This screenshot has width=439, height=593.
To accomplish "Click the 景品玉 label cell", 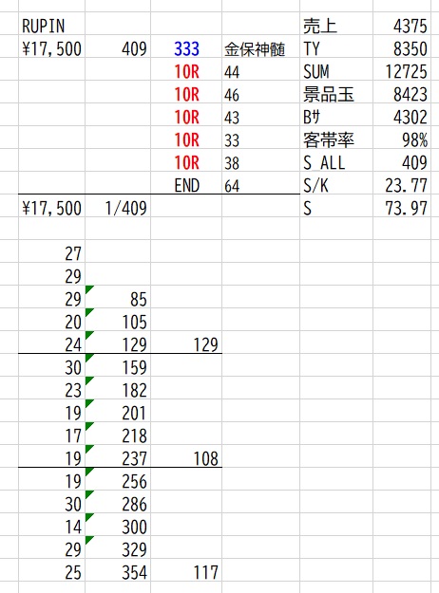I will point(336,94).
